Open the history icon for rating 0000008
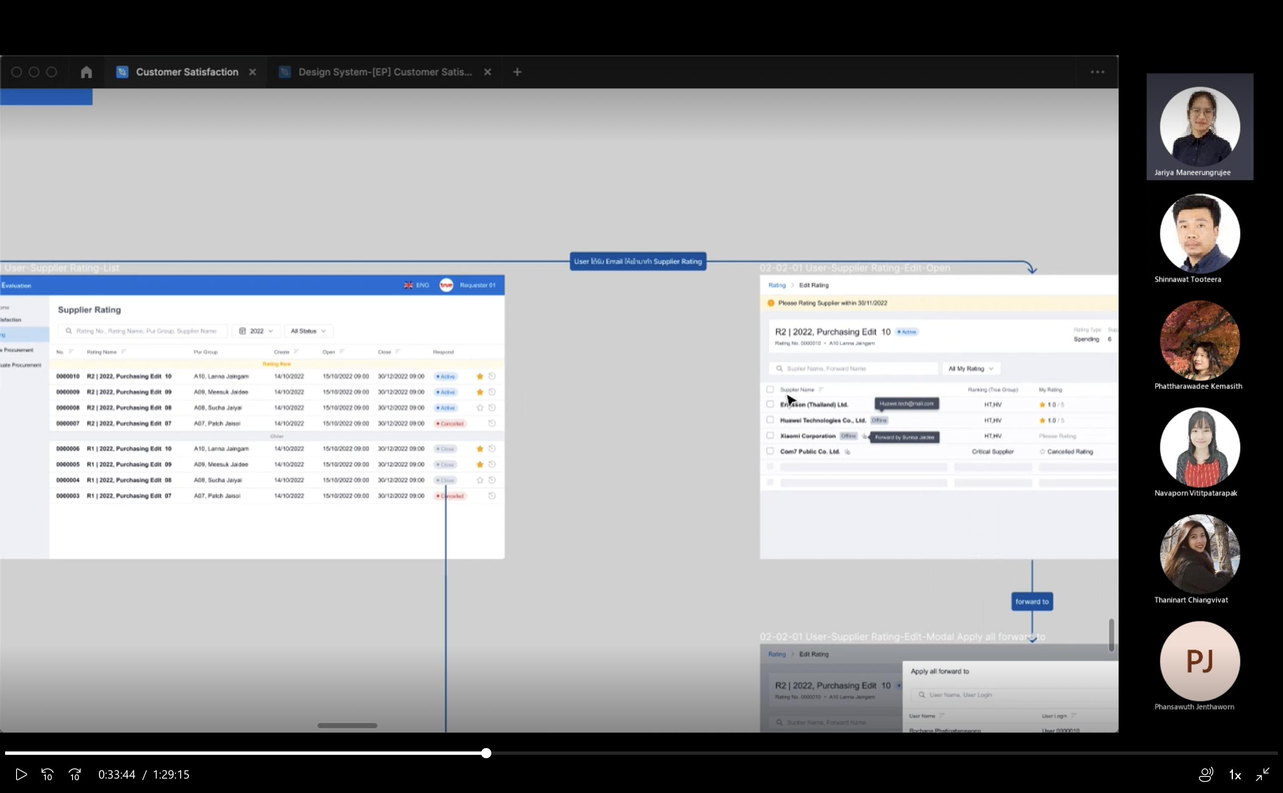This screenshot has height=793, width=1283. [x=492, y=408]
